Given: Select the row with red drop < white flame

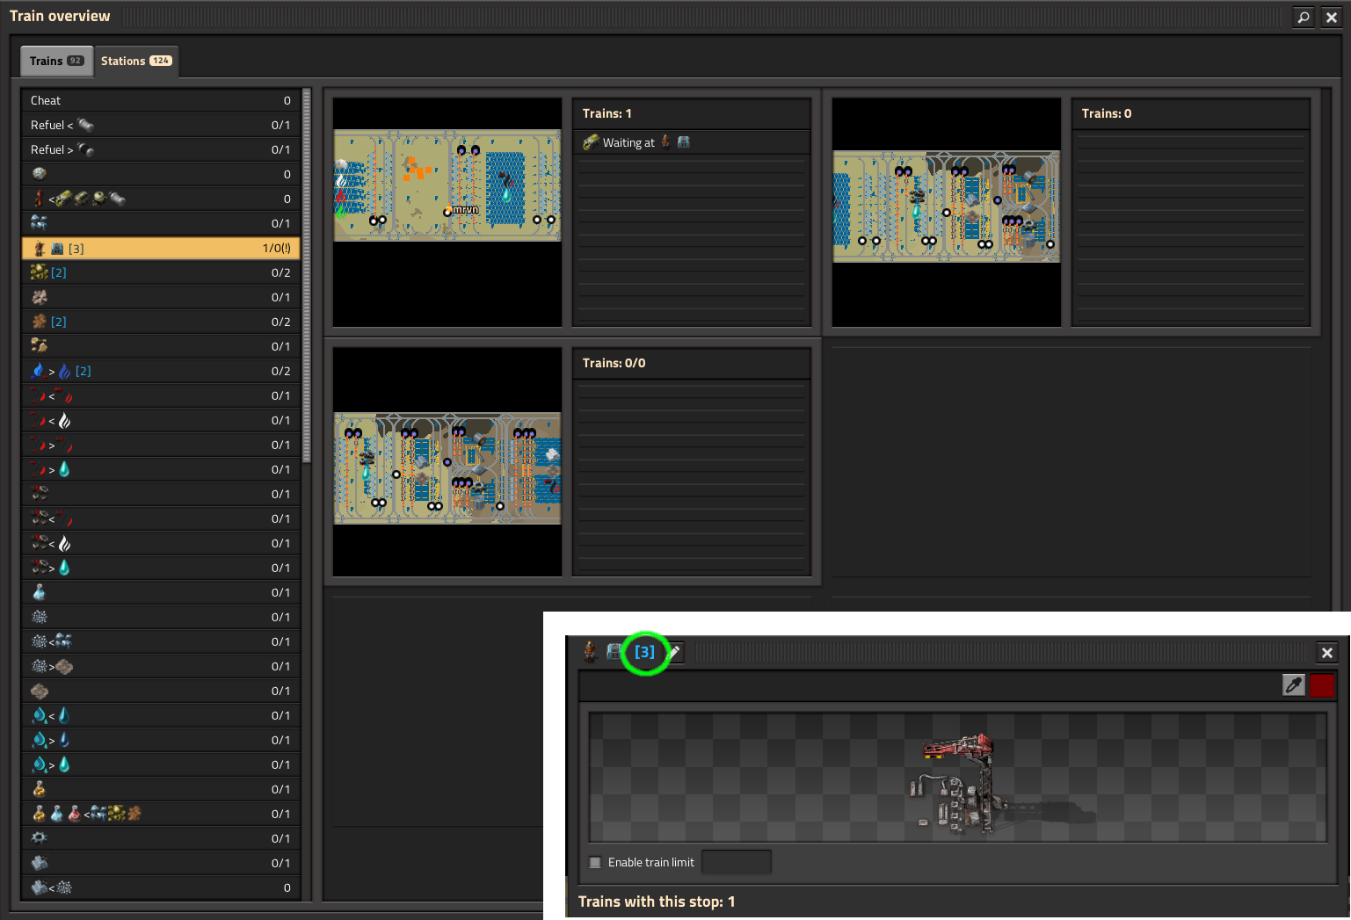Looking at the screenshot, I should 161,420.
